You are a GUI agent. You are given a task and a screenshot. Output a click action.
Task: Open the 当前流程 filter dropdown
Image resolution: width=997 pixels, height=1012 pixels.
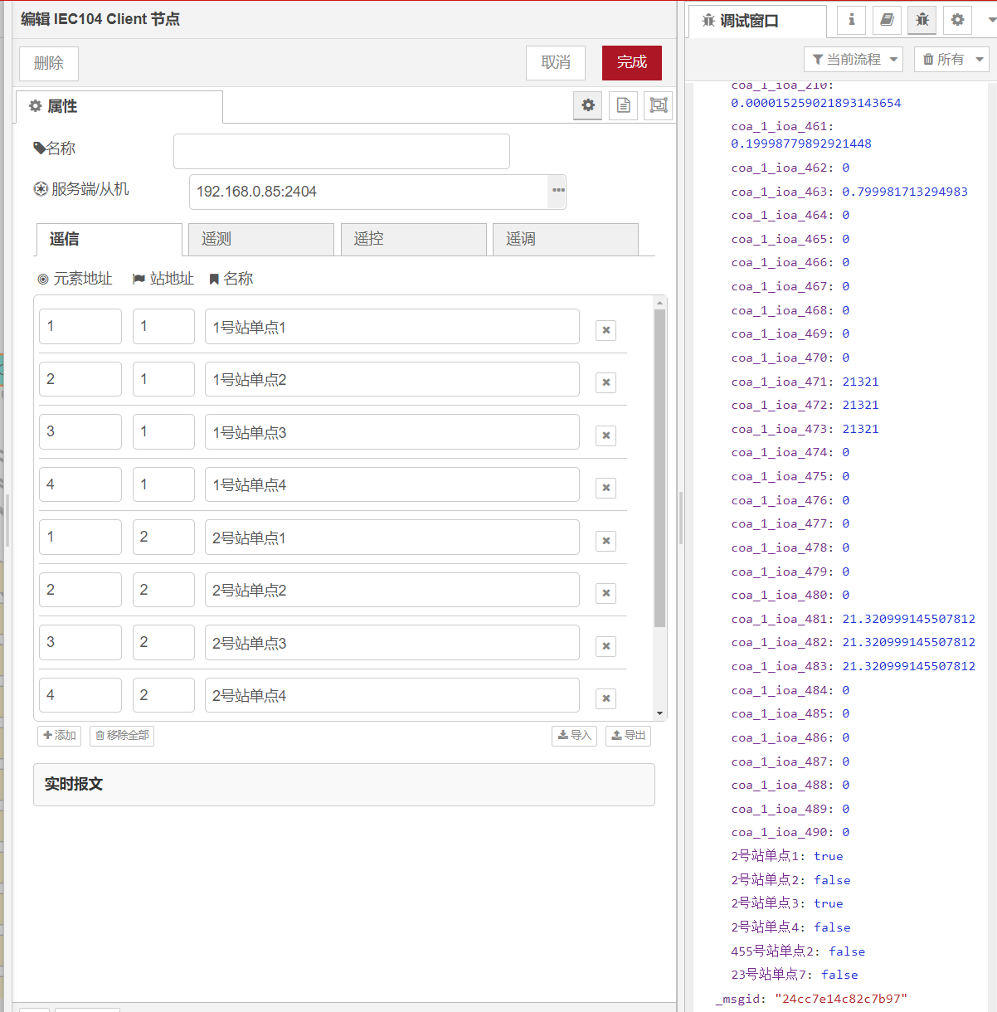pos(853,59)
